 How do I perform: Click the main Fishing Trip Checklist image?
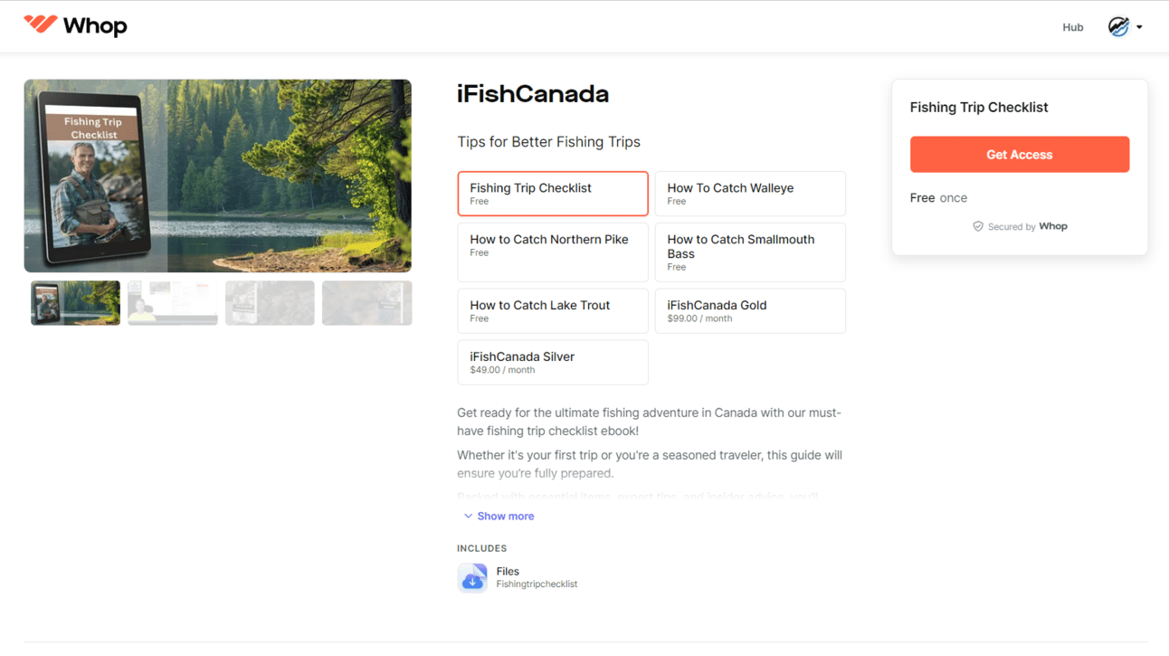(217, 176)
